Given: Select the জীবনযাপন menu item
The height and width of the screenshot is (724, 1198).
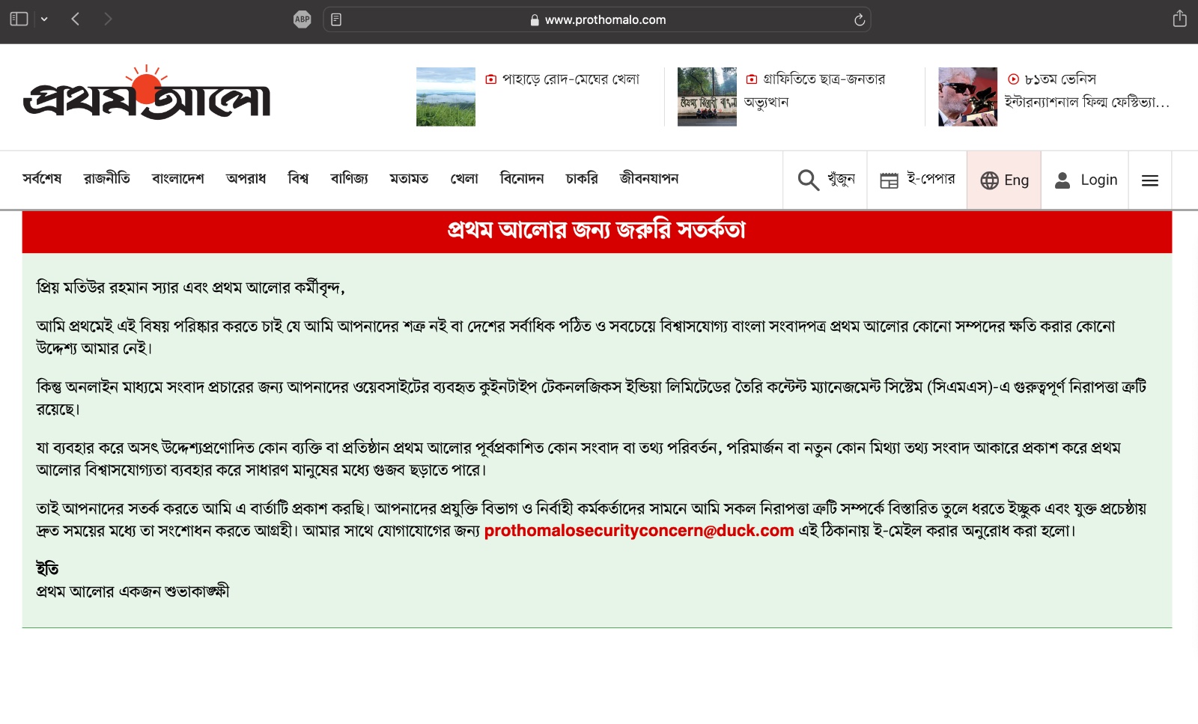Looking at the screenshot, I should tap(649, 179).
